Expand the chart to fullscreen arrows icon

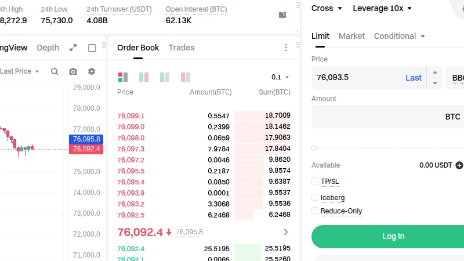(x=73, y=48)
